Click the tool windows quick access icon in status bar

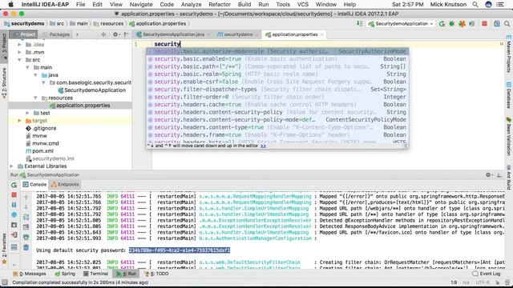pos(5,282)
